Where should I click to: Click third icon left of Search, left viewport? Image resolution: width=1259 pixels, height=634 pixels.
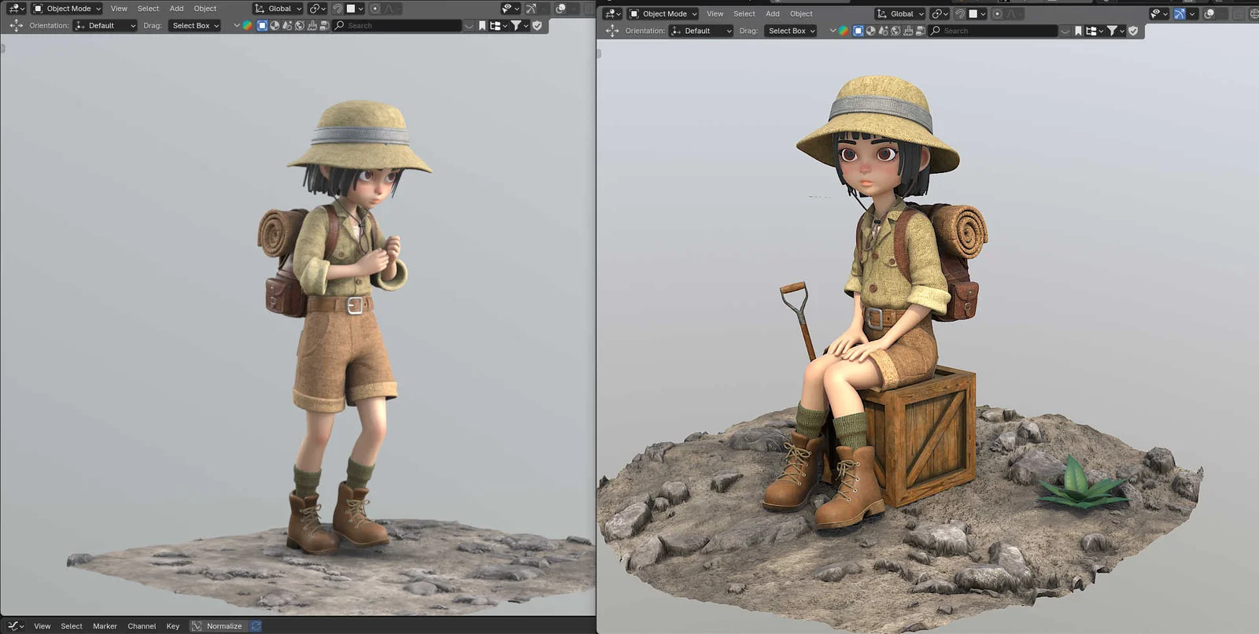coord(287,25)
